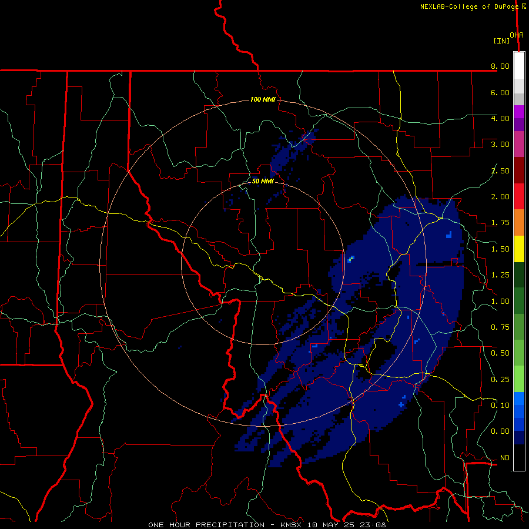
Task: Click the 0.75 legend value
Action: [x=500, y=327]
